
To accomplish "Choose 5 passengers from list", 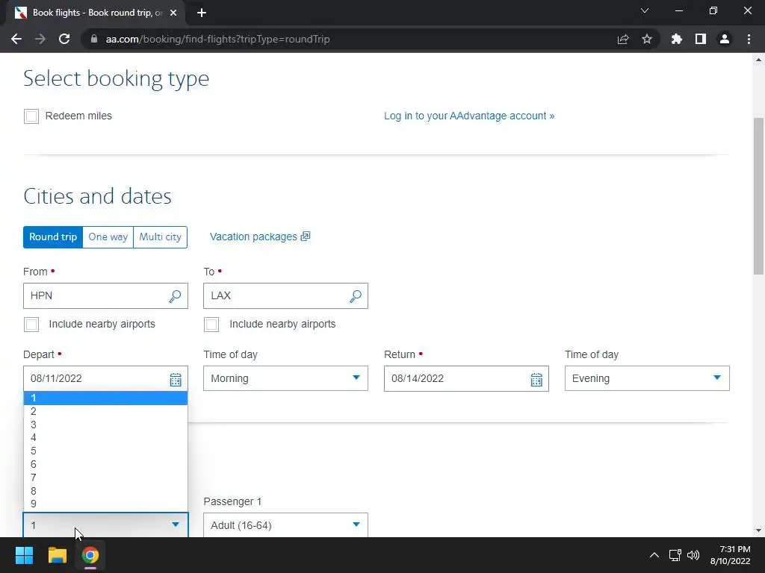I will point(105,451).
